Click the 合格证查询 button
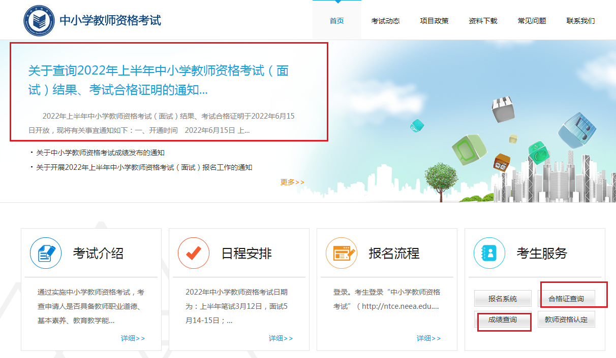Image resolution: width=616 pixels, height=358 pixels. pyautogui.click(x=566, y=299)
